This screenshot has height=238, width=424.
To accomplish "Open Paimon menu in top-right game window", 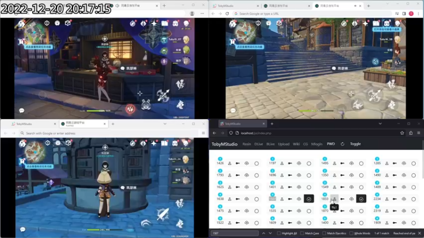I will click(x=233, y=24).
